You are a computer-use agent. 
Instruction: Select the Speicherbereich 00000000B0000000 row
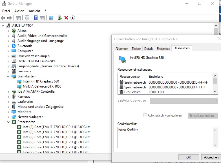point(166,87)
